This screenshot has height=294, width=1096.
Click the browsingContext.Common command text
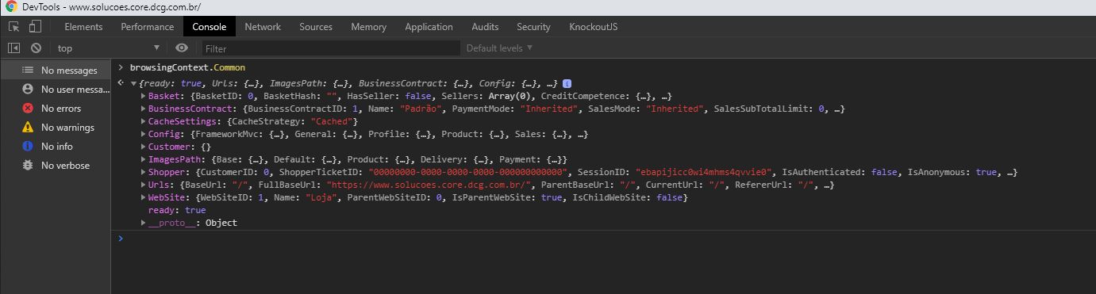188,67
